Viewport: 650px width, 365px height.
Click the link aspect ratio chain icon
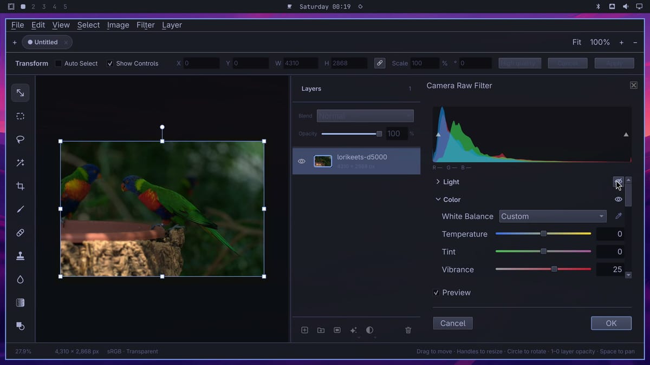[380, 63]
